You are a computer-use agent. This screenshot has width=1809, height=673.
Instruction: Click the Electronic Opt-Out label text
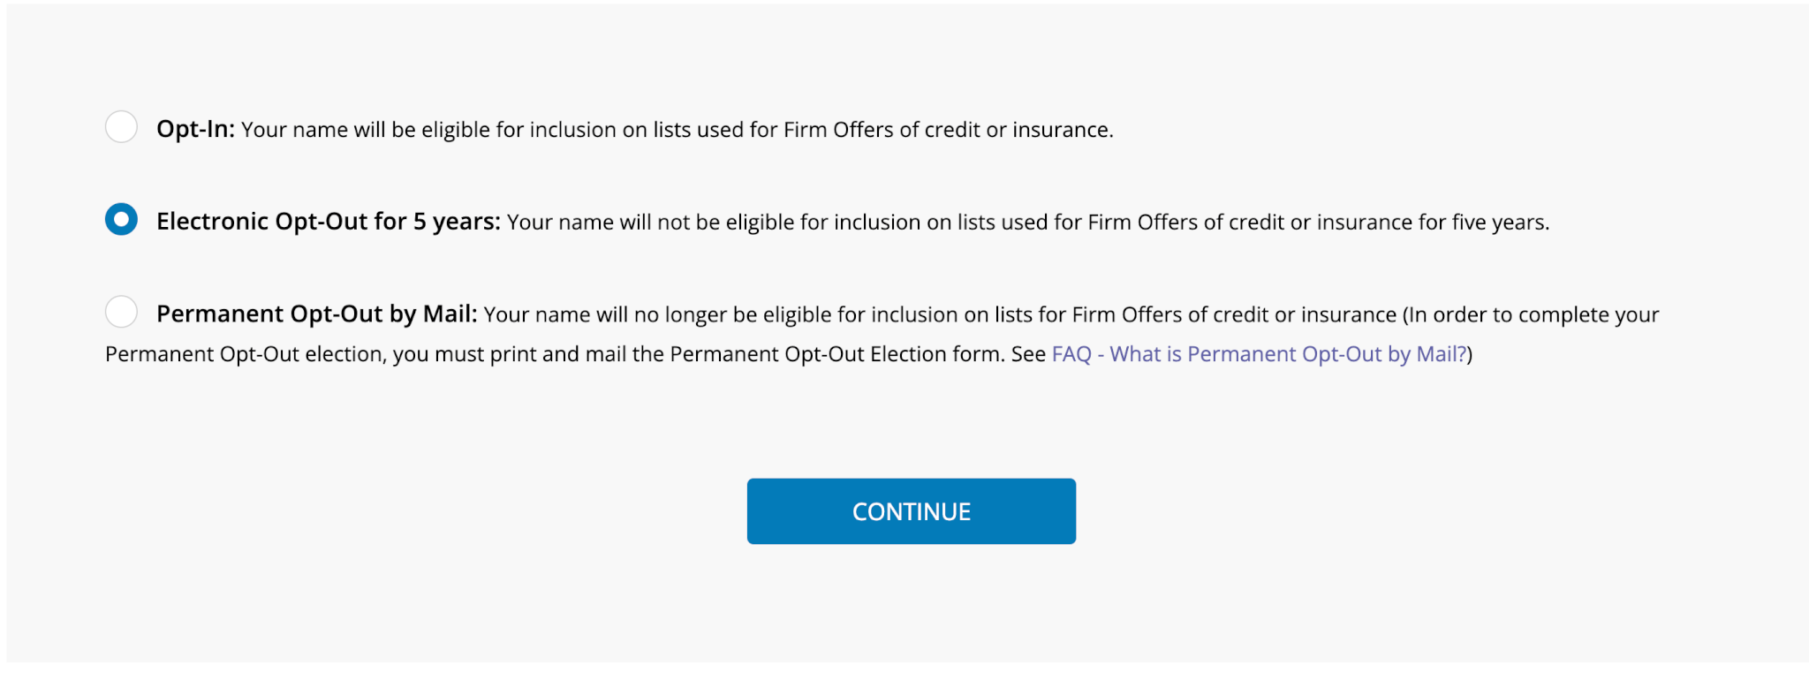point(328,221)
